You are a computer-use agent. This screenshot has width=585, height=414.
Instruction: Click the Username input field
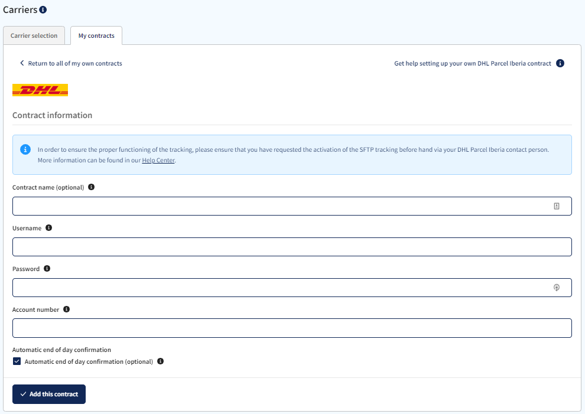click(292, 246)
